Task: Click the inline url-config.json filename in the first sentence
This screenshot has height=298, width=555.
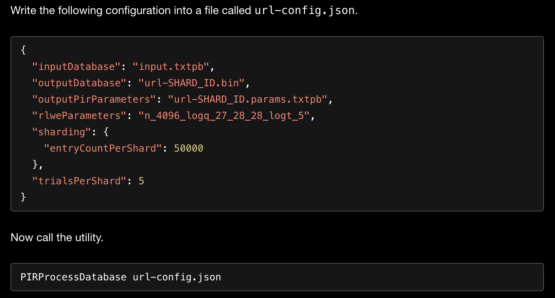Action: pos(305,10)
